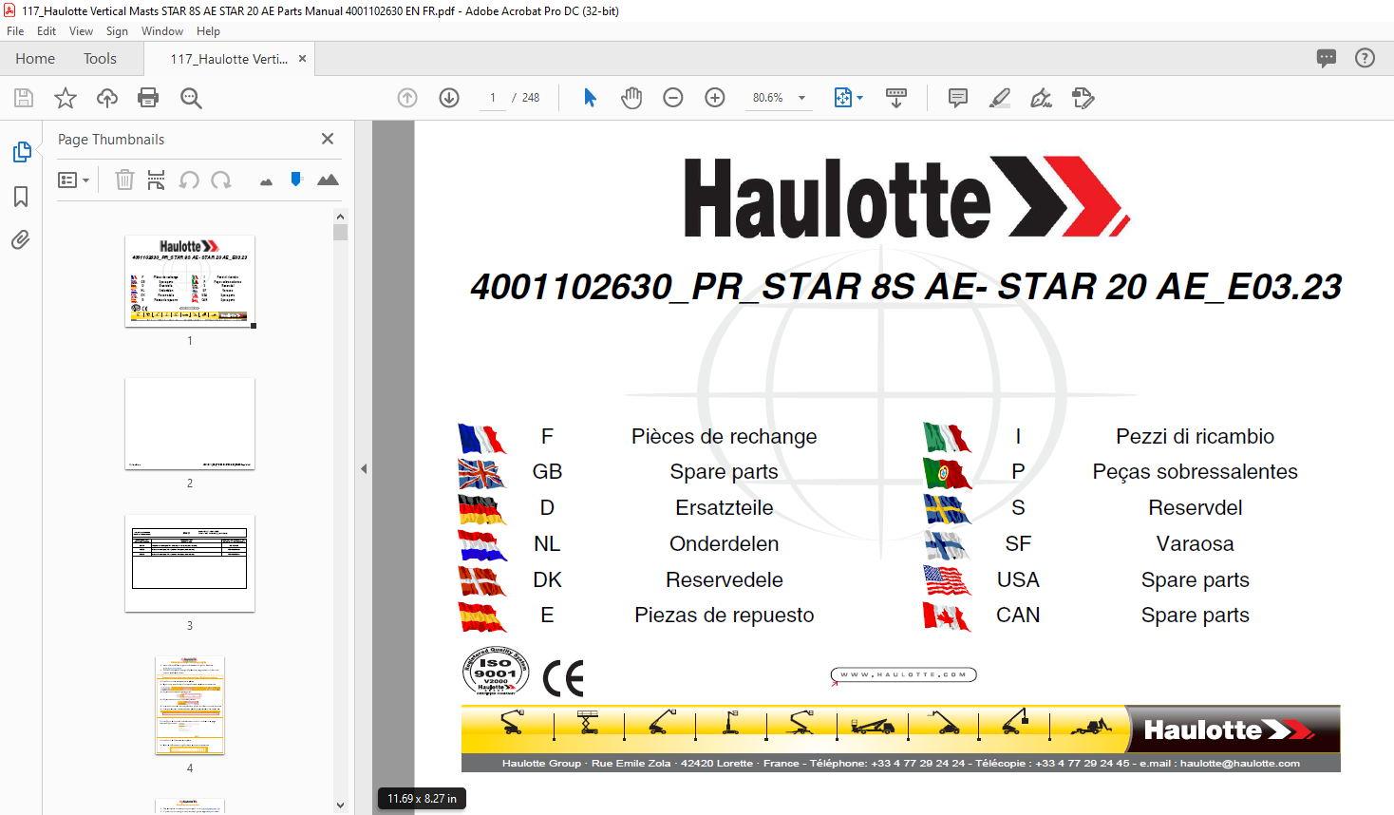The height and width of the screenshot is (815, 1394).
Task: Rotate pages clockwise
Action: pyautogui.click(x=221, y=180)
